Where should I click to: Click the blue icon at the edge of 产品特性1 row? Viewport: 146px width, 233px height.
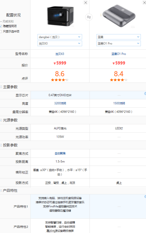click(x=145, y=197)
